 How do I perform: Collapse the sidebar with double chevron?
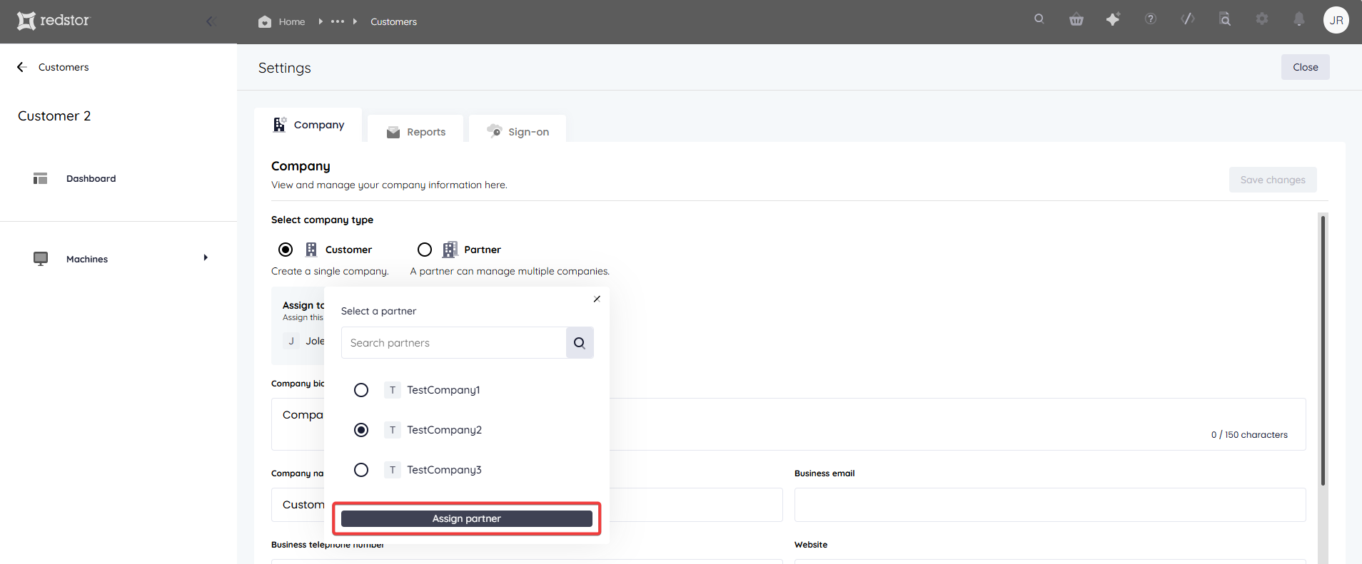pos(211,21)
